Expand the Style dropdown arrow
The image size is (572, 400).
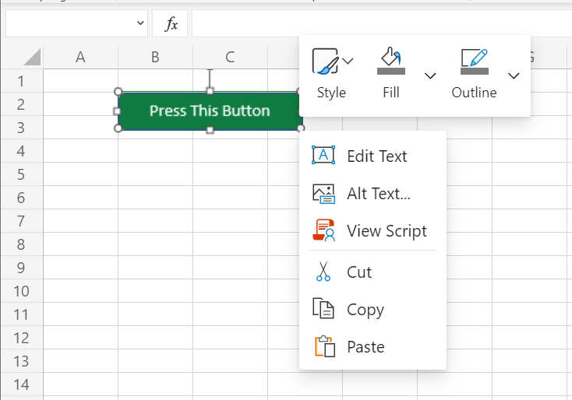pos(348,61)
